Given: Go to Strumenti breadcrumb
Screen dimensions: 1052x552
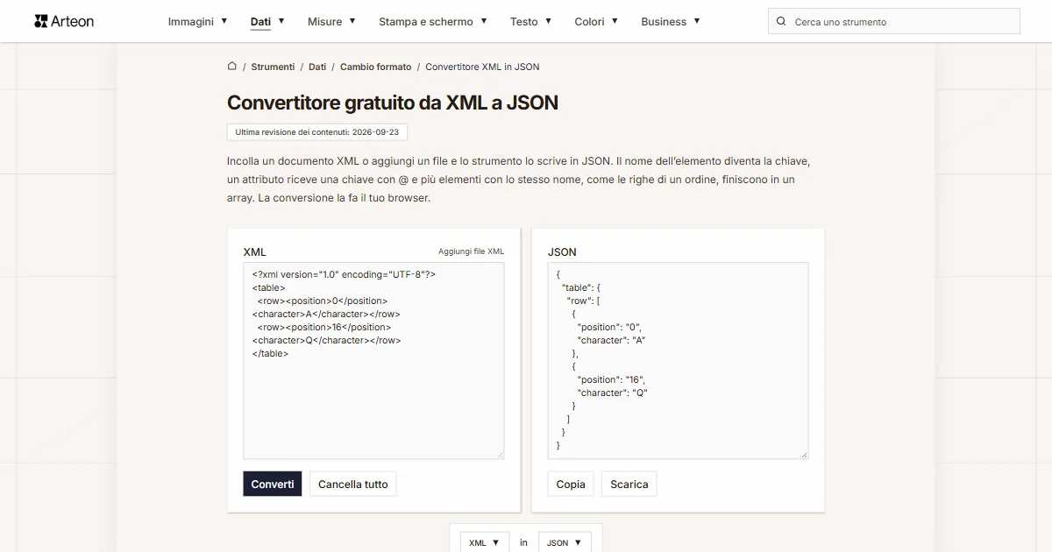Looking at the screenshot, I should [273, 67].
